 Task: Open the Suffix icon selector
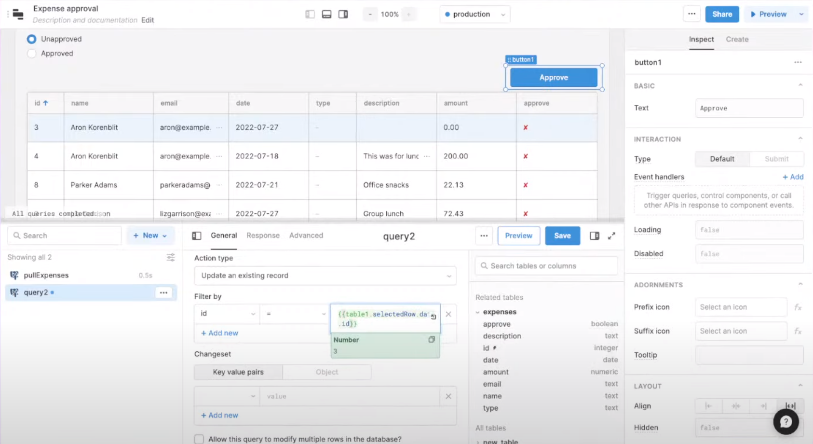pyautogui.click(x=741, y=331)
